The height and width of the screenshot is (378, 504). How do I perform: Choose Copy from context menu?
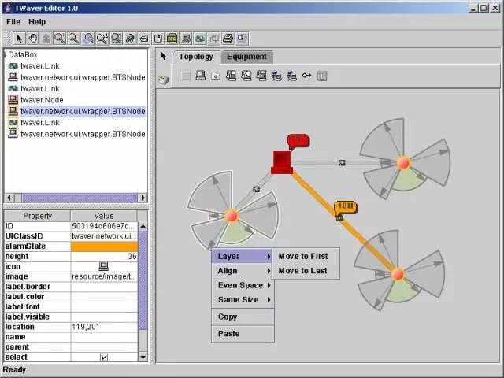coord(243,317)
